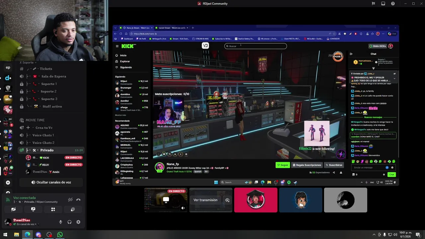Join the Sala de Espera voice channel
This screenshot has width=425, height=239.
point(51,76)
